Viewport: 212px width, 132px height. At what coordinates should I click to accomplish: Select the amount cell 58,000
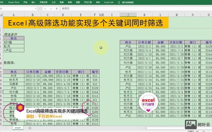tap(160, 116)
